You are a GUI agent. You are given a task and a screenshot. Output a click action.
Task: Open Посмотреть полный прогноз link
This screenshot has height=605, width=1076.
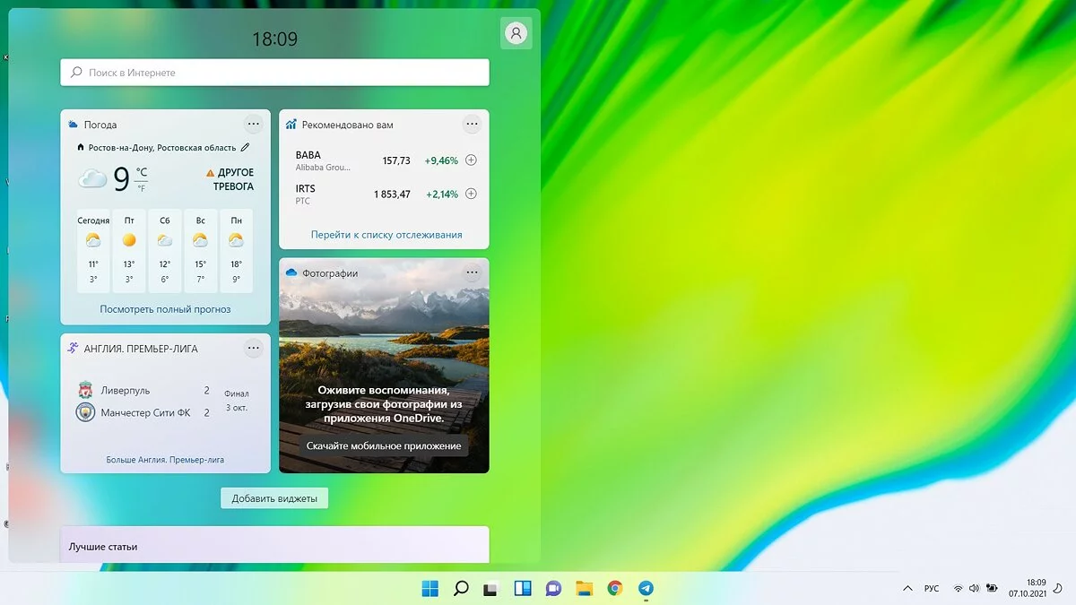(165, 309)
